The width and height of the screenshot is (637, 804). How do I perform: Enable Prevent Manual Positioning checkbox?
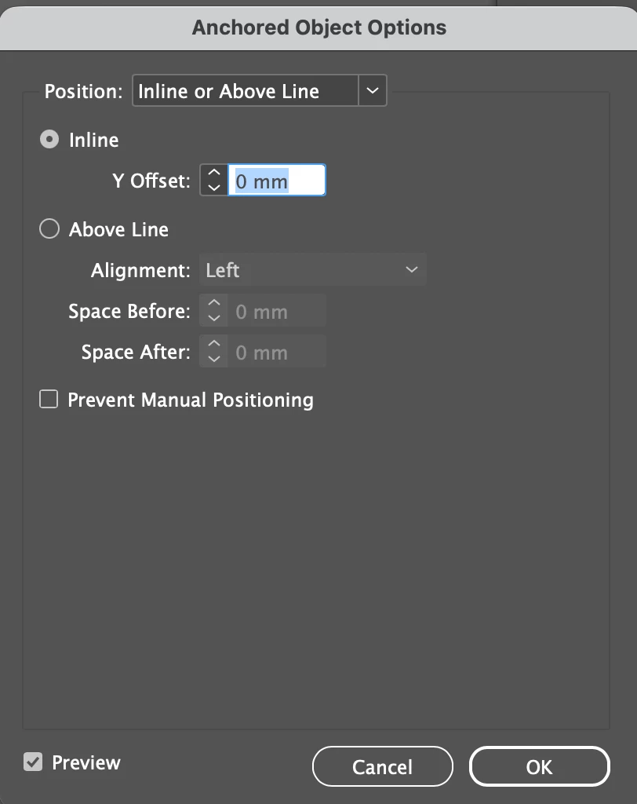[49, 400]
